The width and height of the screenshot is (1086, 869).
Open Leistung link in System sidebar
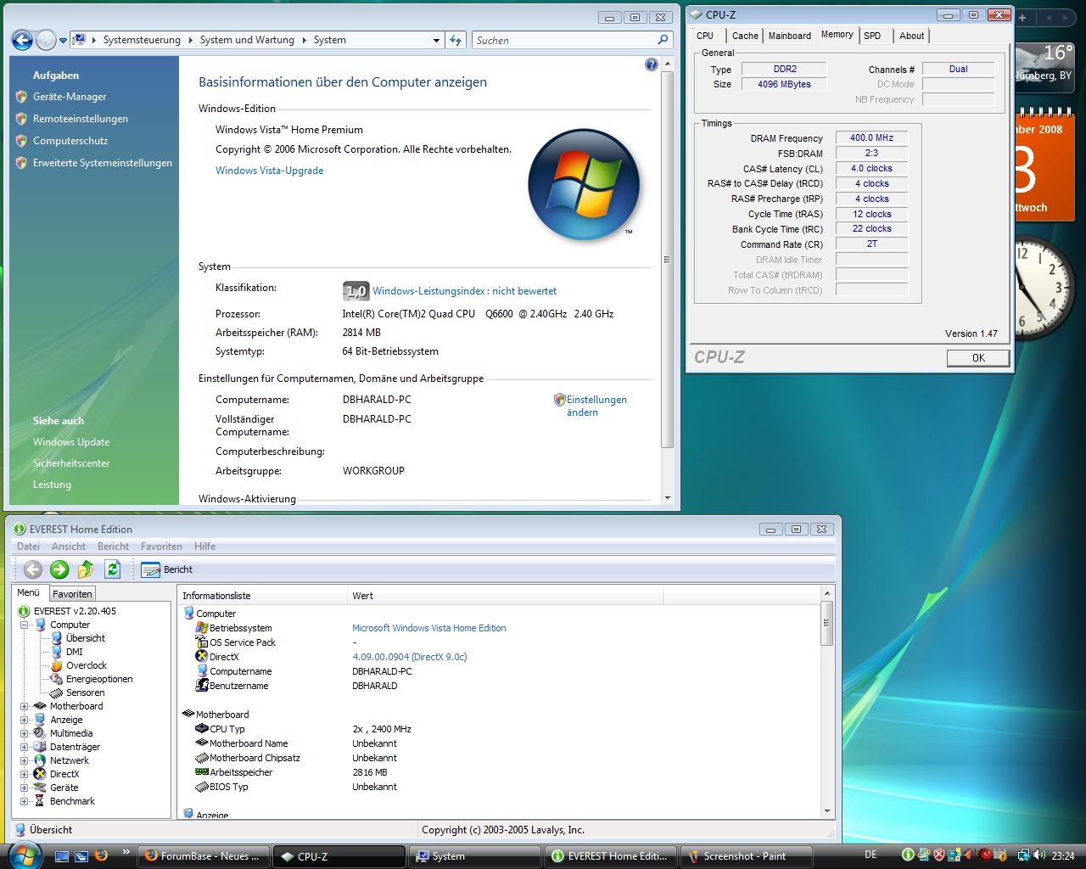point(52,485)
